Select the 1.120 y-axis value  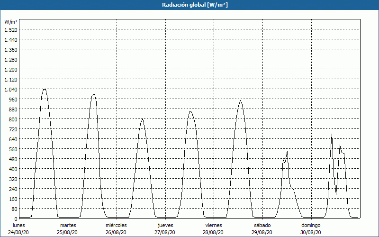click(x=11, y=79)
